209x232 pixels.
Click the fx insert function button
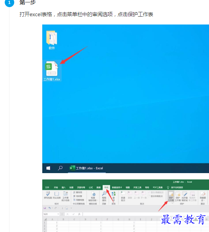point(79,214)
